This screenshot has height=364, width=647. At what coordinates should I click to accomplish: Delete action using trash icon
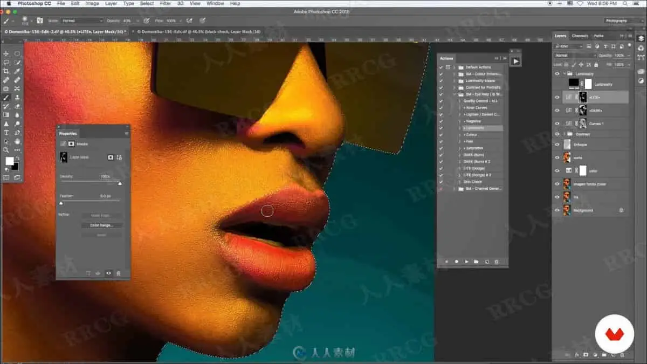click(x=497, y=262)
